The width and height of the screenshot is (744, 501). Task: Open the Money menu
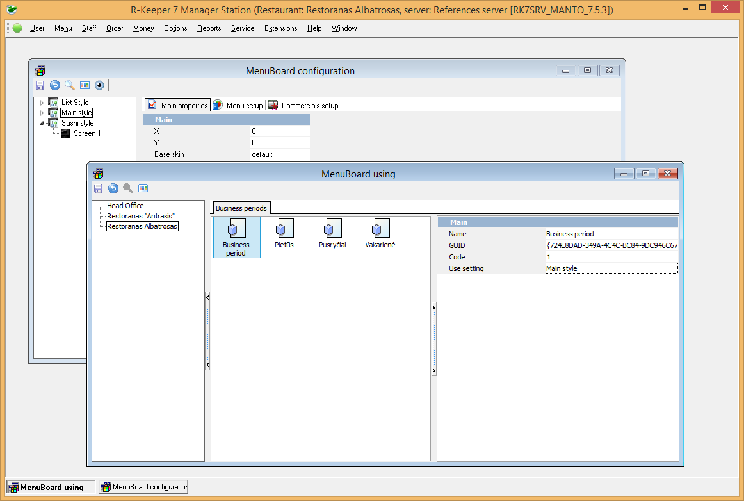(143, 28)
